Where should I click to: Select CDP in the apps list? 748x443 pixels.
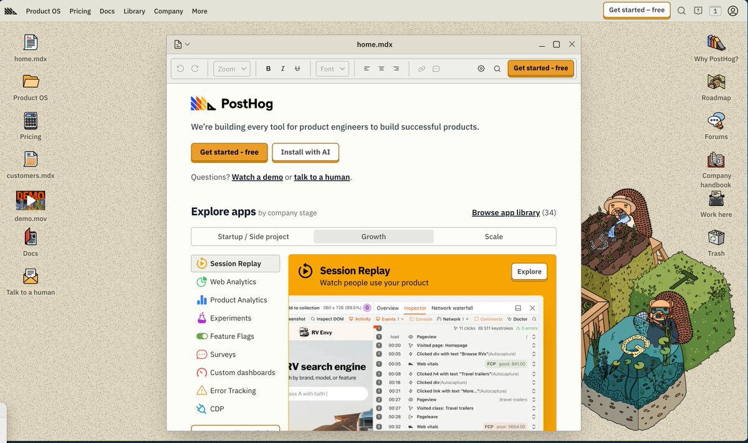point(236,409)
